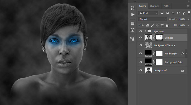Switch to the Paths tab

tap(166, 6)
